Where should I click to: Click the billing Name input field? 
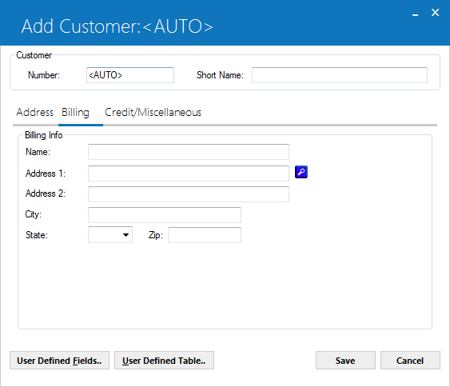[x=189, y=152]
